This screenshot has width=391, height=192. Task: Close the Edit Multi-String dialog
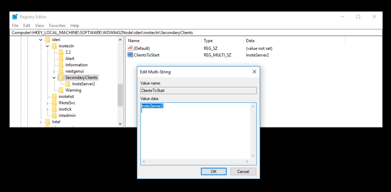[254, 72]
